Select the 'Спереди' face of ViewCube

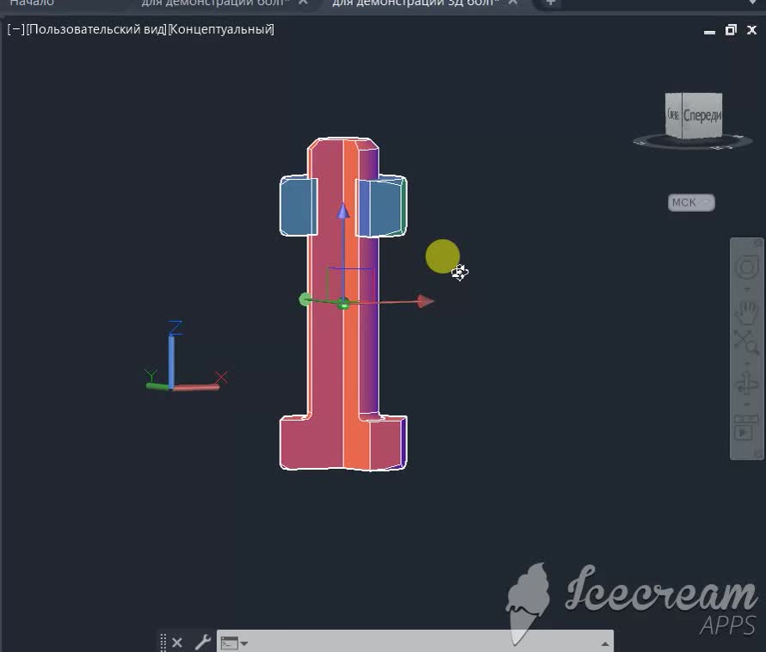701,116
